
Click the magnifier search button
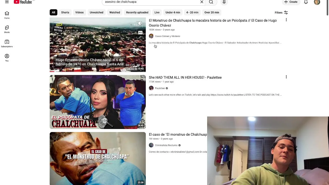click(x=211, y=2)
